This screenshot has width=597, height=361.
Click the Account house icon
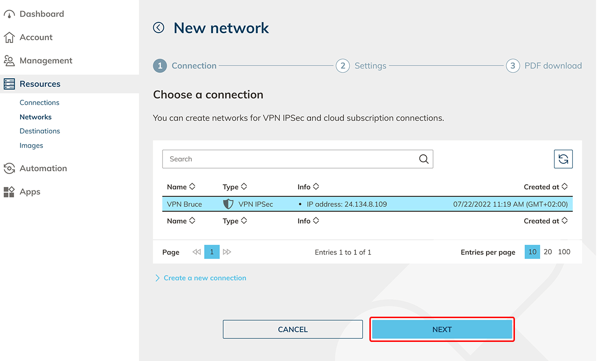9,37
